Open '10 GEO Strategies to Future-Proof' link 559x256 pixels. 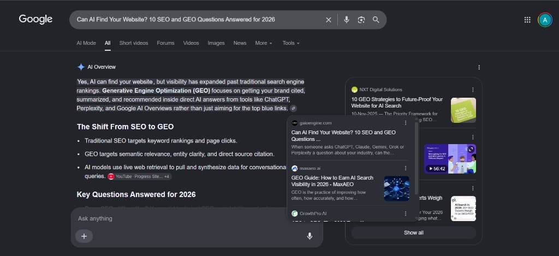point(397,102)
